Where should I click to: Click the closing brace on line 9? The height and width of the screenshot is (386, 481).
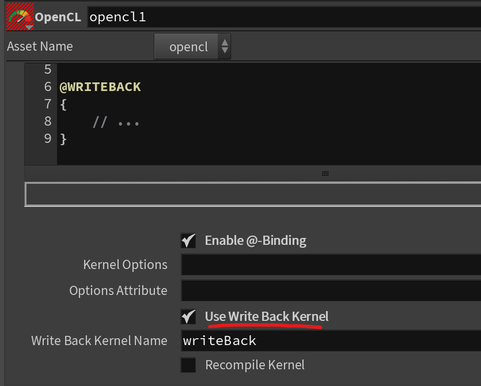click(x=63, y=139)
